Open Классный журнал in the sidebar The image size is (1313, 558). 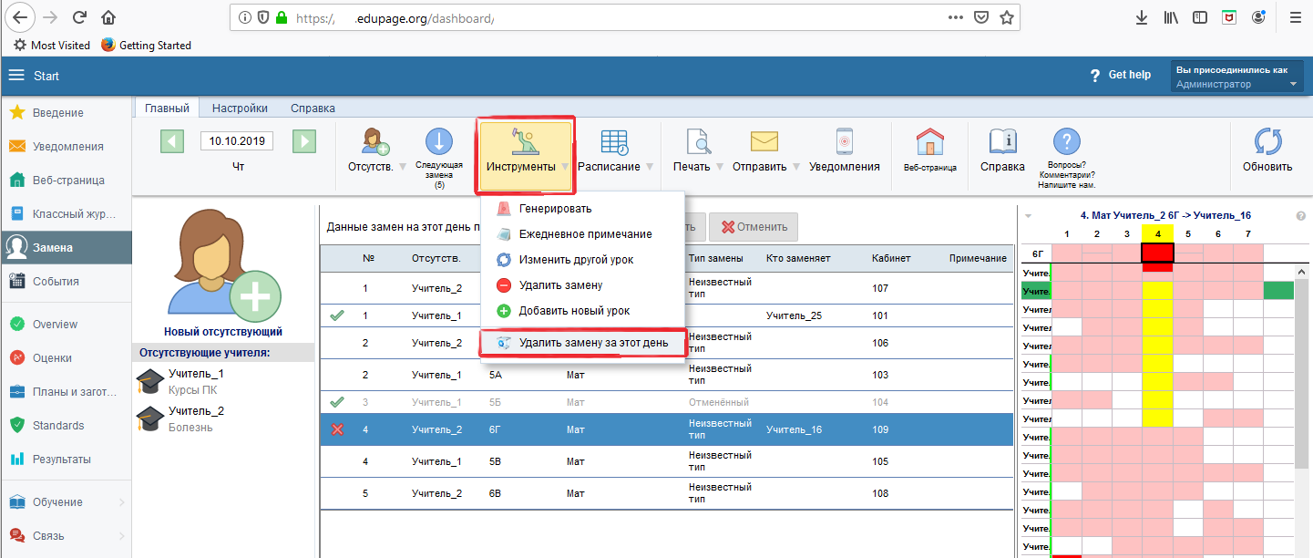66,213
